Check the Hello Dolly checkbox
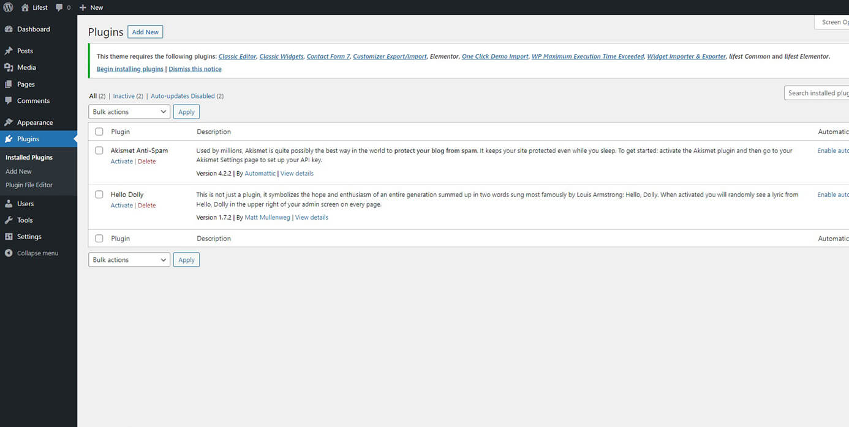 [99, 195]
